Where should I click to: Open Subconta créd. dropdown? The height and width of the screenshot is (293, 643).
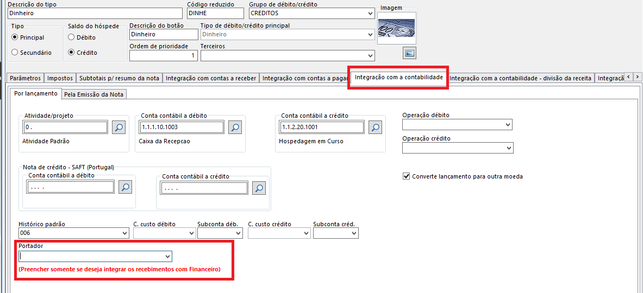(354, 233)
